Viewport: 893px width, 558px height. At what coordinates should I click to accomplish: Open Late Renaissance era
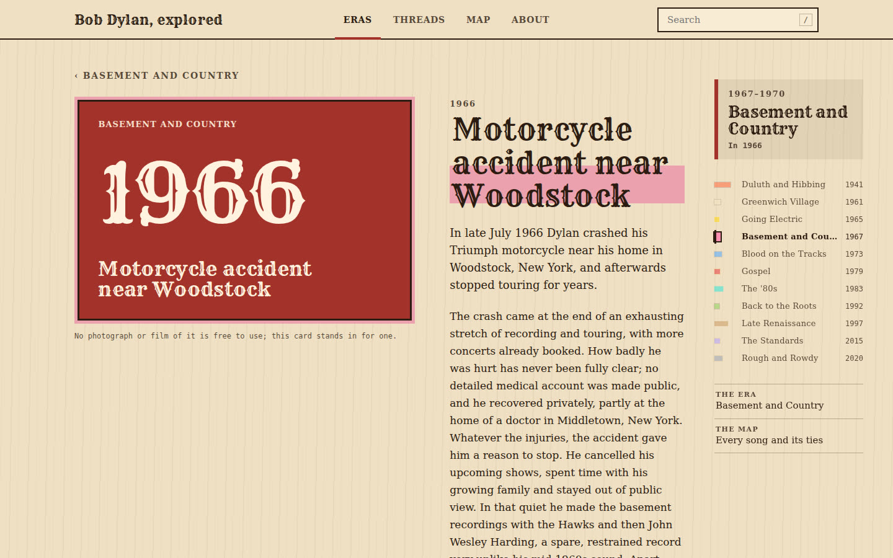[x=789, y=324]
